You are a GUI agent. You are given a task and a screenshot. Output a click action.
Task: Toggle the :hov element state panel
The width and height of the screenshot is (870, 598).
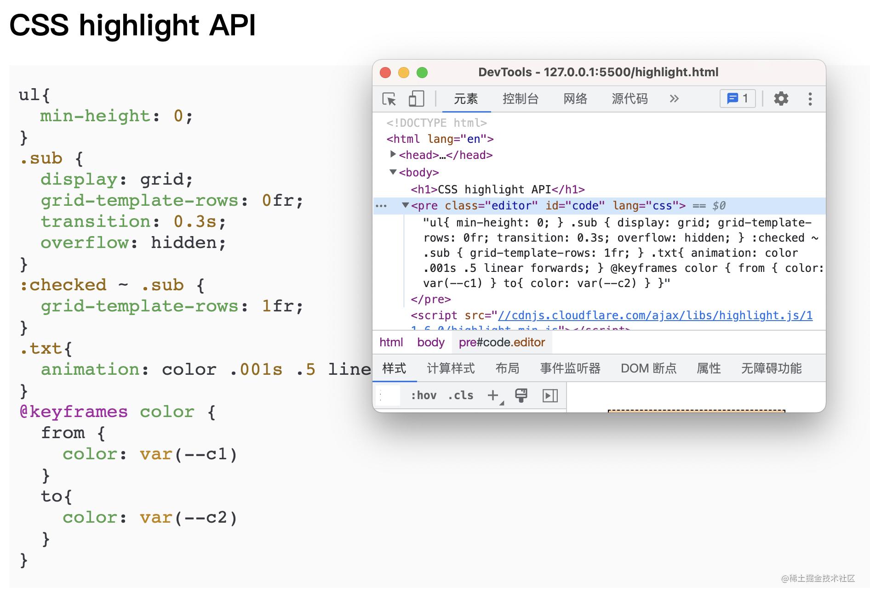pyautogui.click(x=424, y=395)
